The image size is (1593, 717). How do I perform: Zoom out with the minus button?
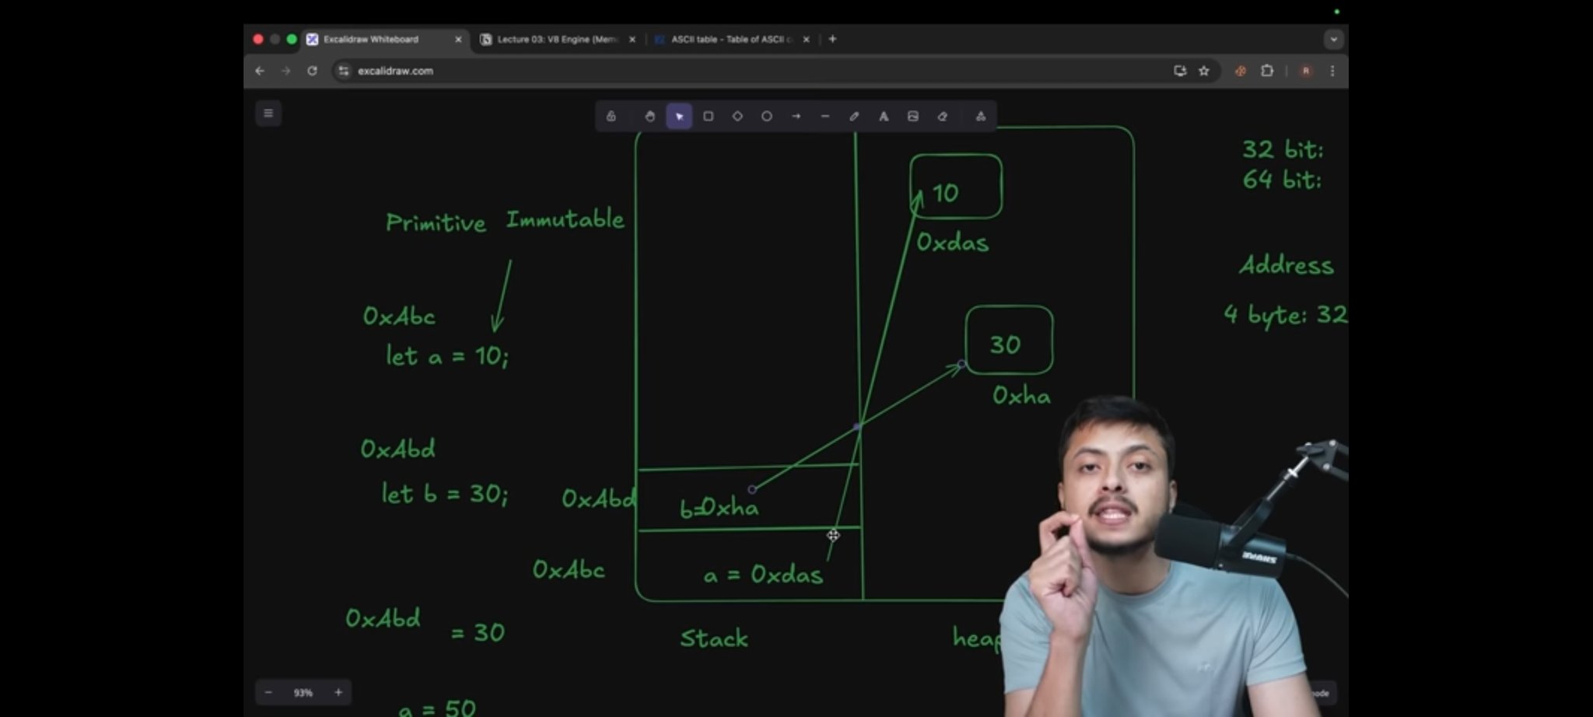tap(268, 692)
